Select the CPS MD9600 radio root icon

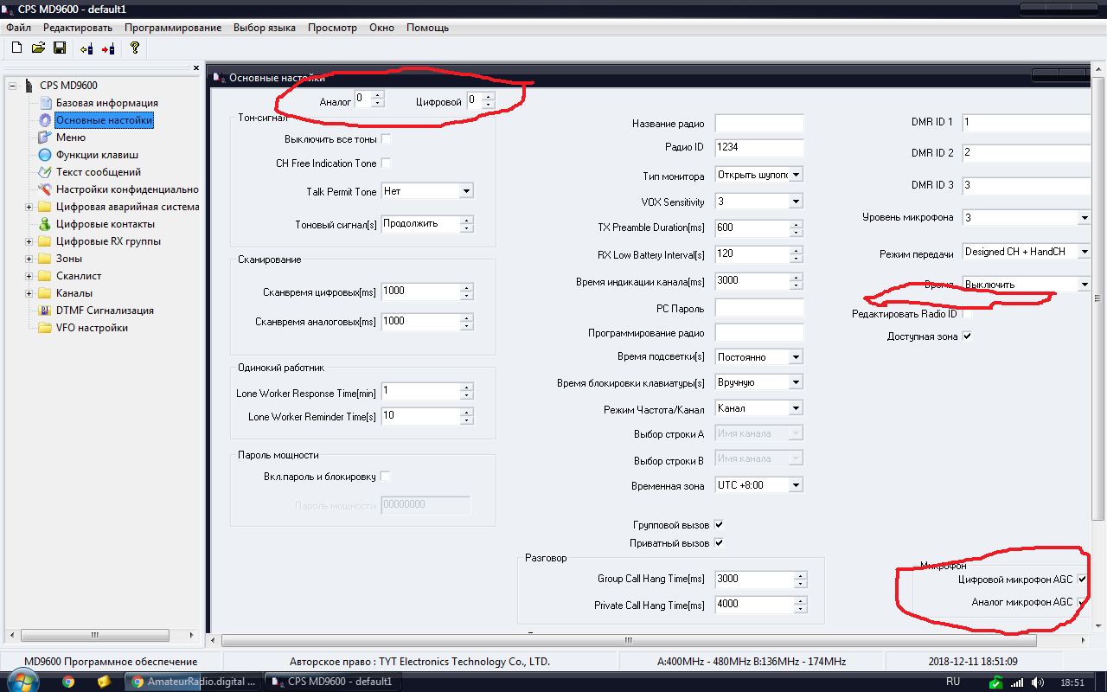28,86
